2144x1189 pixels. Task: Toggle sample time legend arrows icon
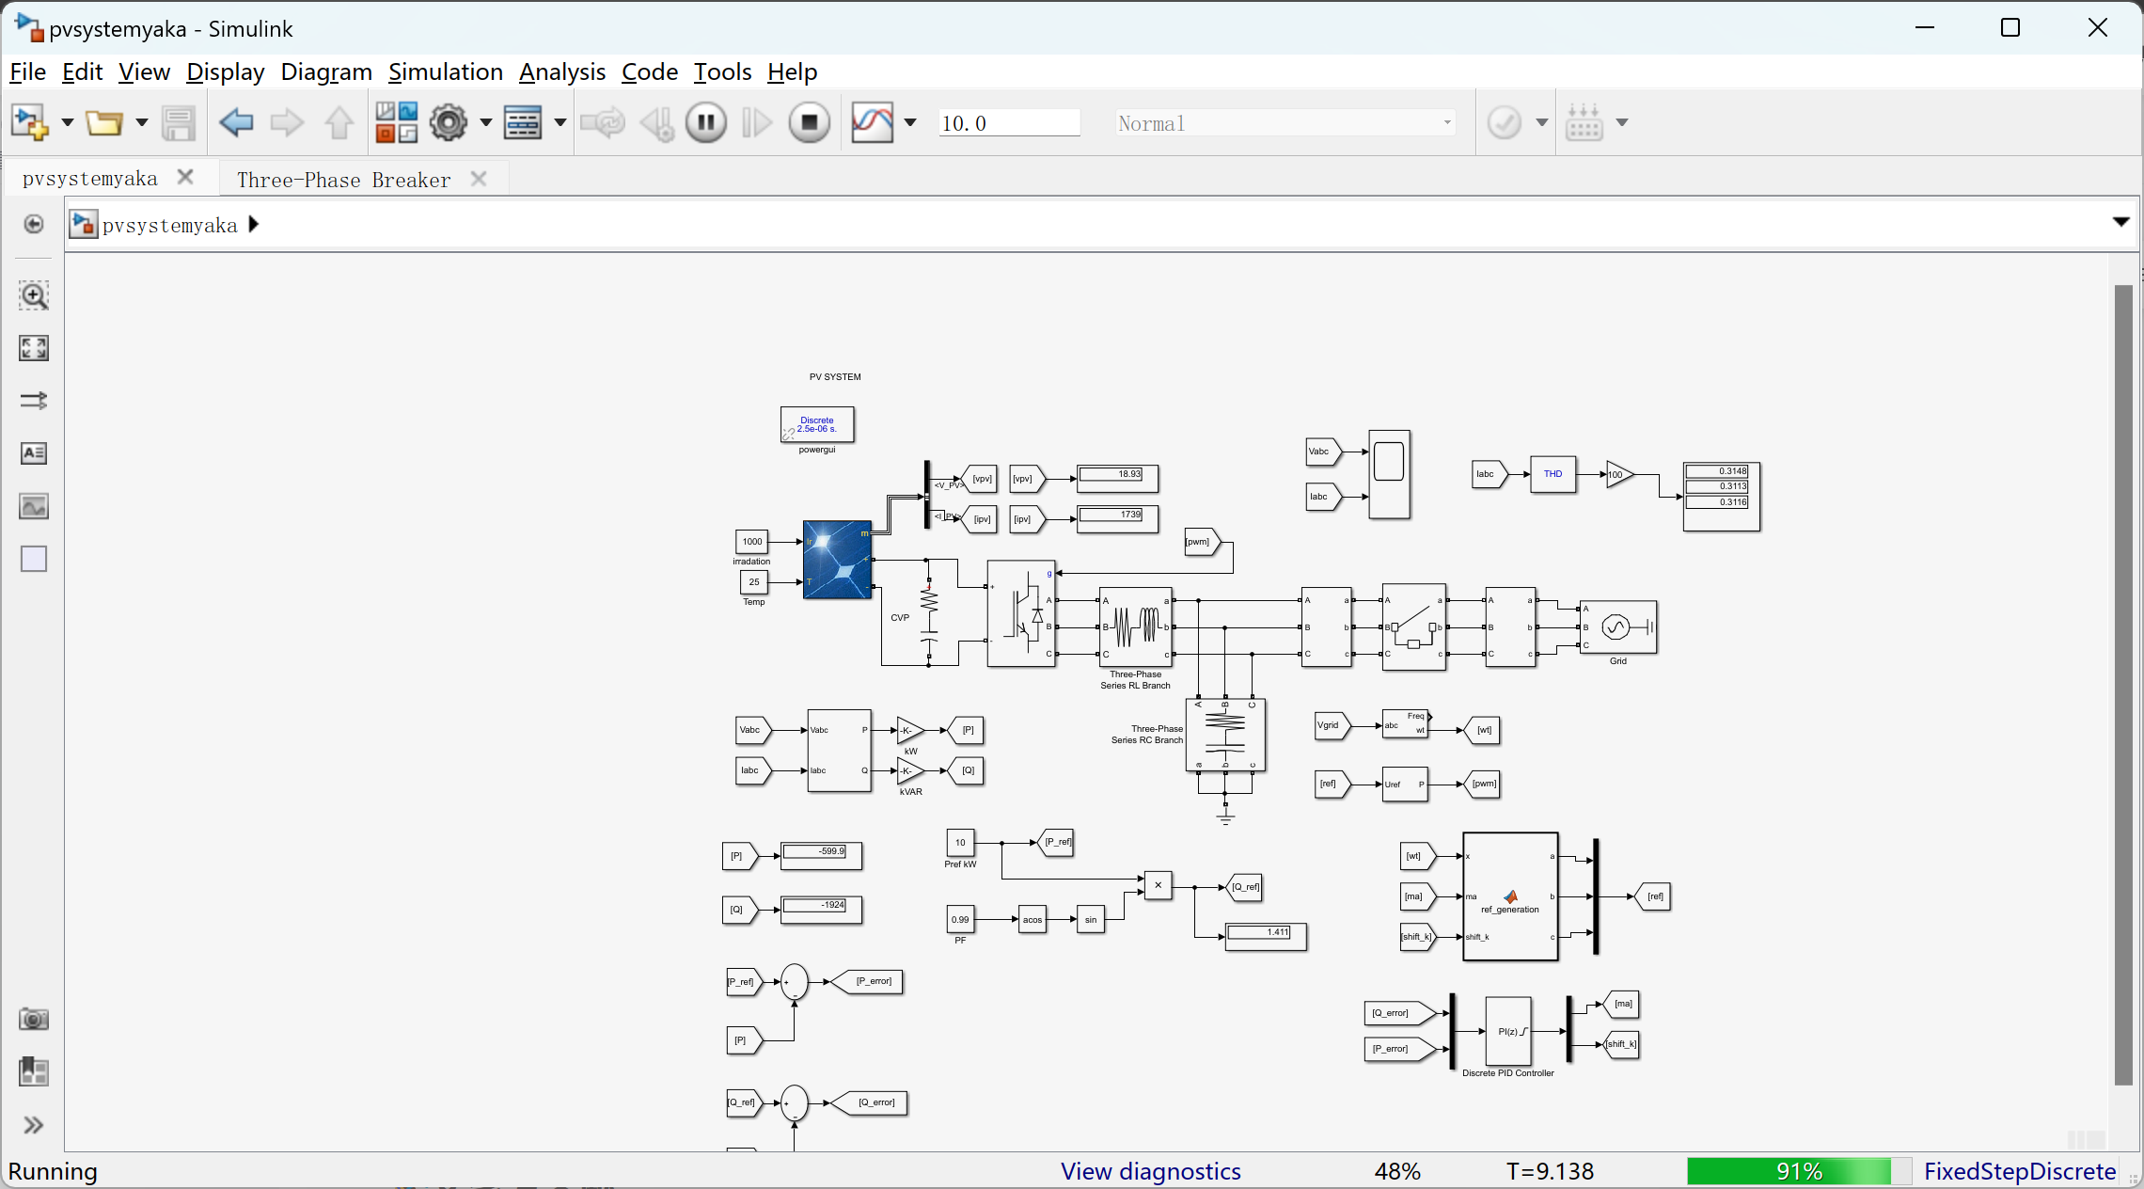point(34,401)
